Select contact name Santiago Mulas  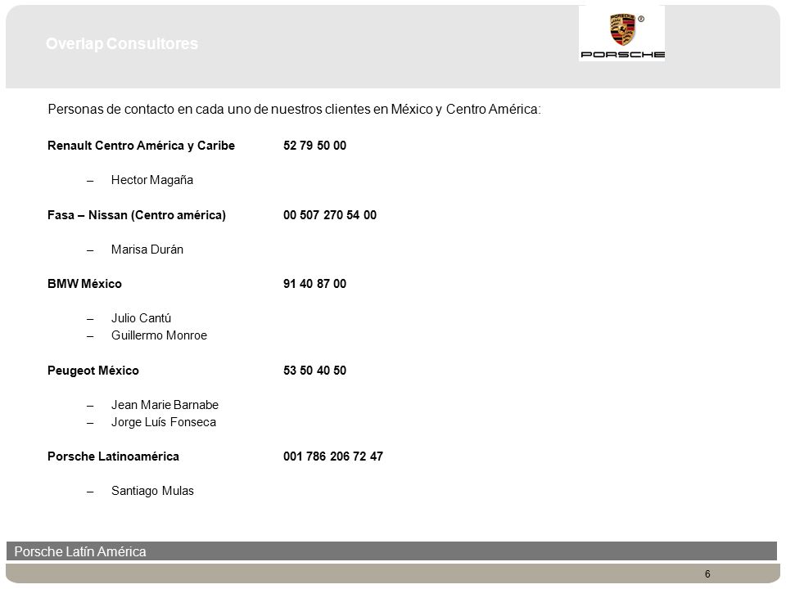coord(152,491)
